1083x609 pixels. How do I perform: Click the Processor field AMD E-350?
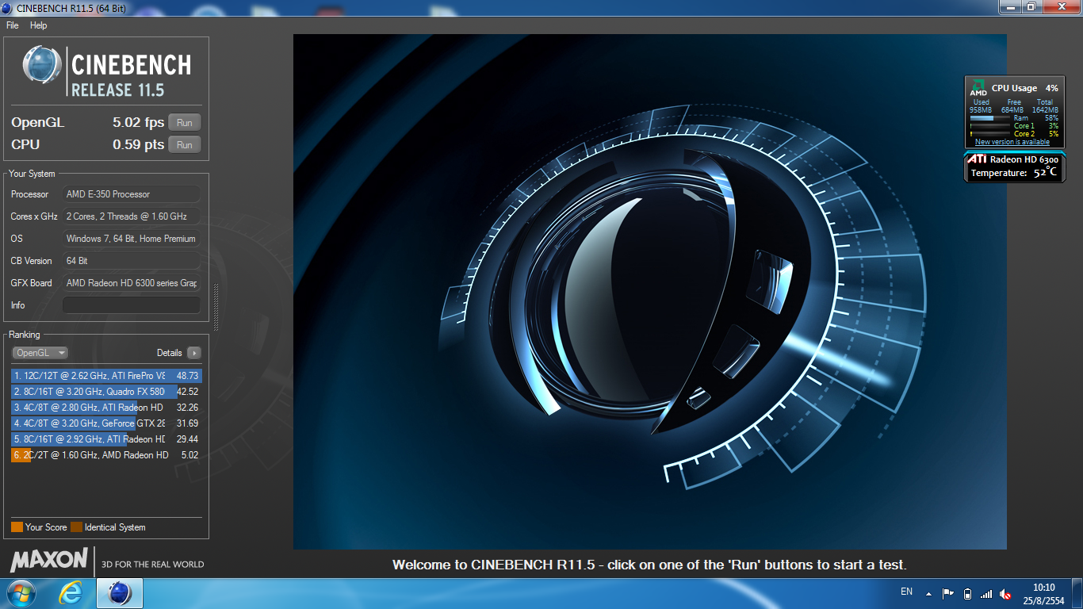tap(132, 194)
